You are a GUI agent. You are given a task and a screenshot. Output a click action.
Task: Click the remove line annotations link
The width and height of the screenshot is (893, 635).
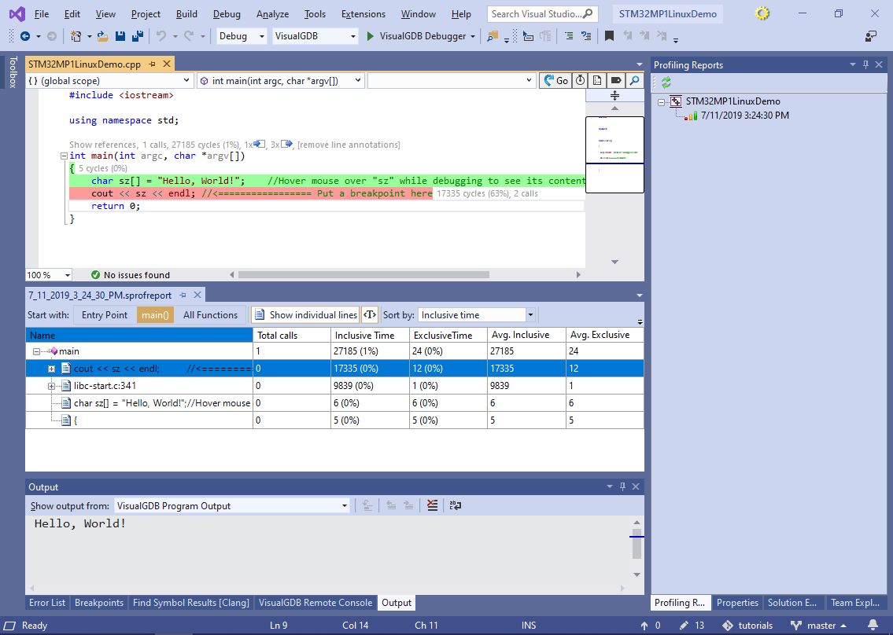(349, 145)
